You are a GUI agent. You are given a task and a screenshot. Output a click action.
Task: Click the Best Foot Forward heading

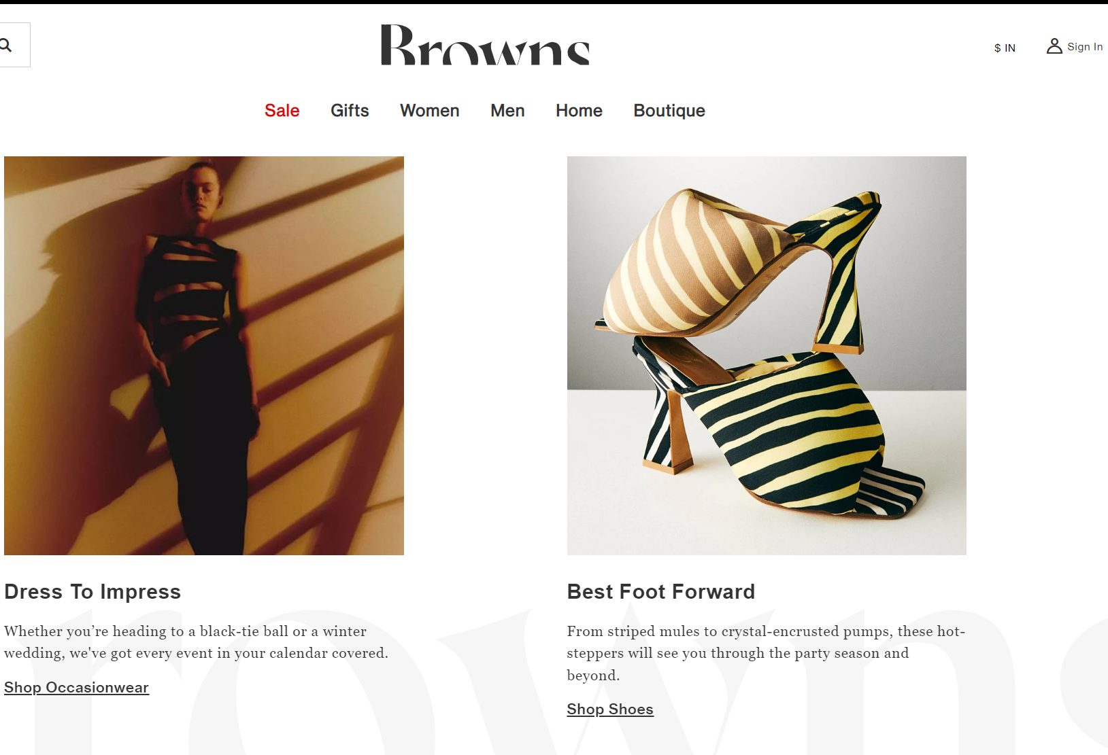tap(661, 591)
